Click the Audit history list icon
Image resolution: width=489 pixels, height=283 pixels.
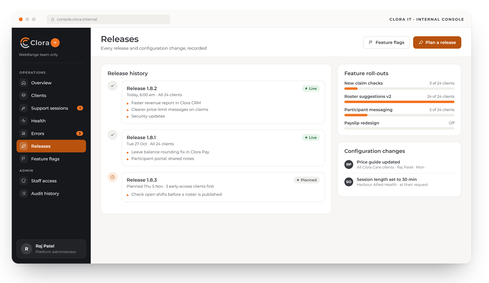point(24,193)
